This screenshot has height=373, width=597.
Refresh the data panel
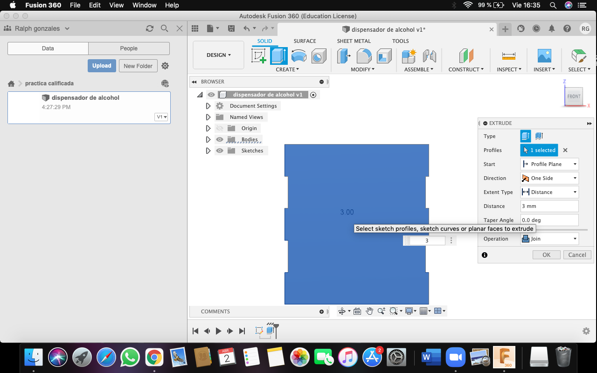(x=150, y=28)
